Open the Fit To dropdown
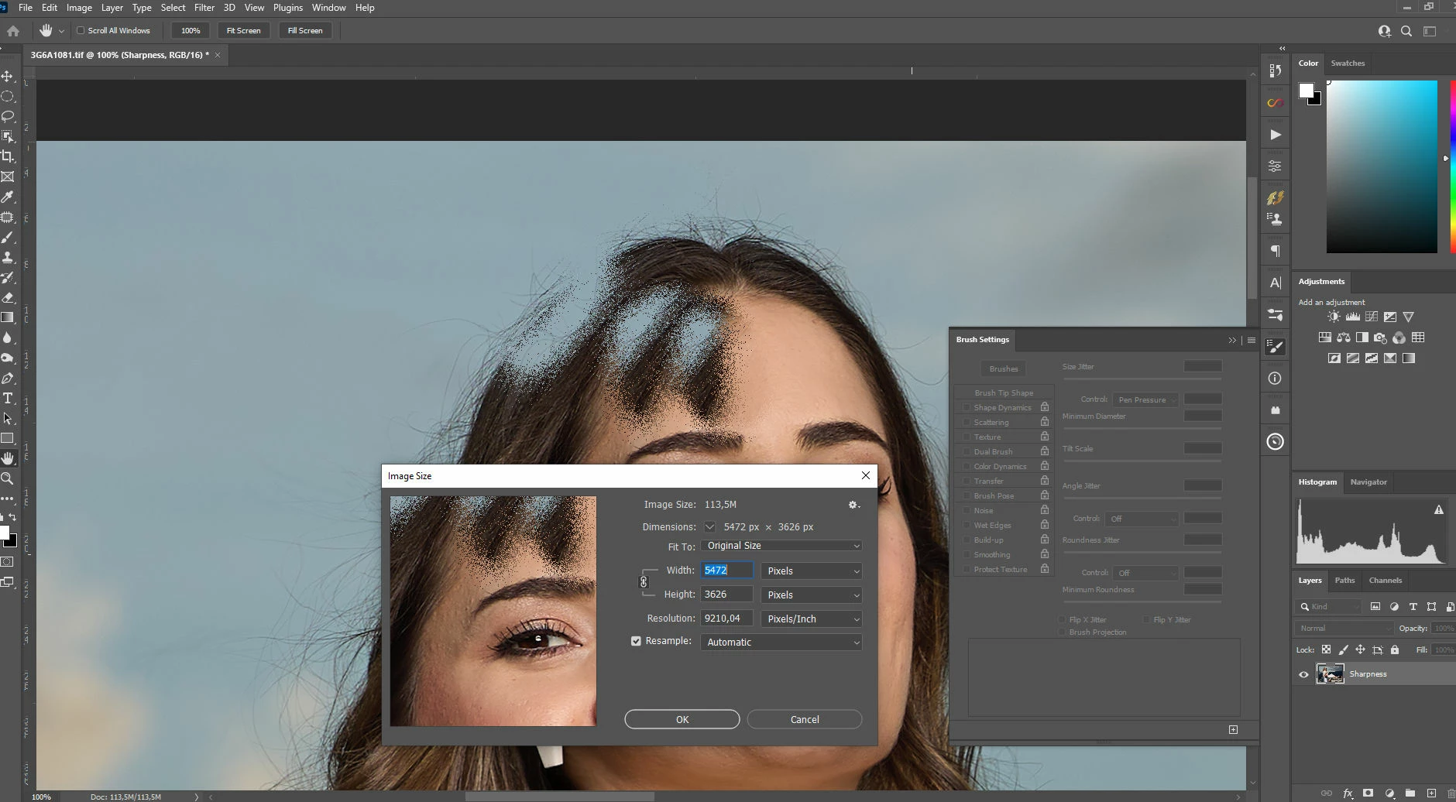Viewport: 1456px width, 802px height. (781, 546)
